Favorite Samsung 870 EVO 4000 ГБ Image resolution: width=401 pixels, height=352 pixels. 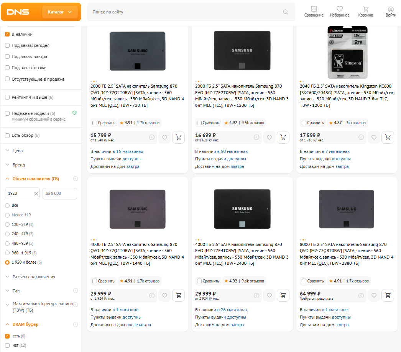pyautogui.click(x=269, y=296)
